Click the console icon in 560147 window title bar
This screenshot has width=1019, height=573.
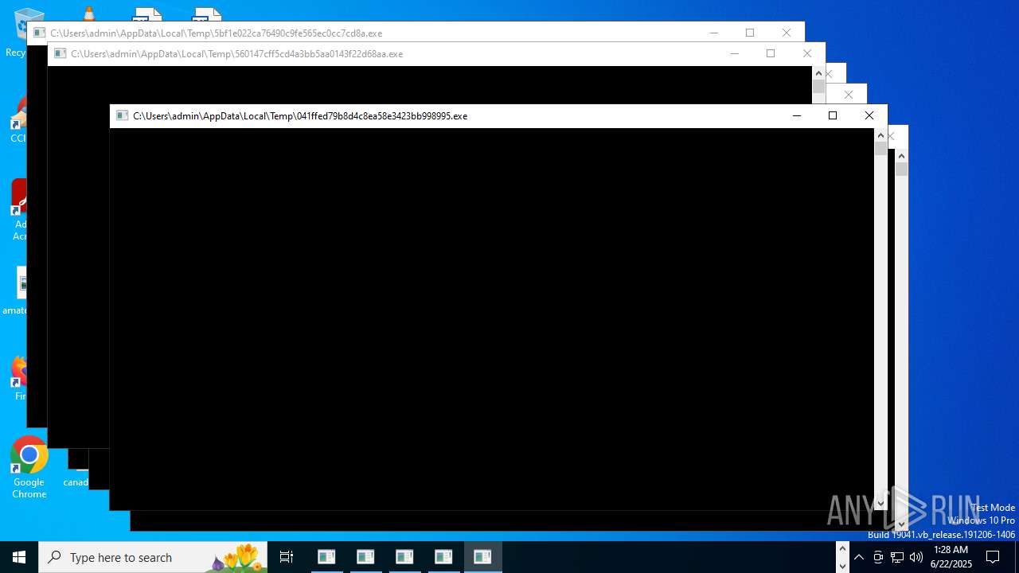60,54
